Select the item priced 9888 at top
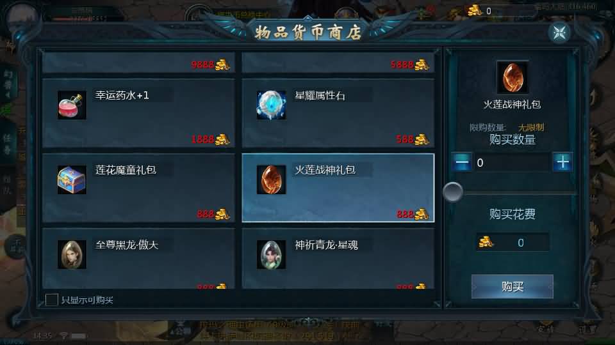The image size is (615, 345). 139,62
